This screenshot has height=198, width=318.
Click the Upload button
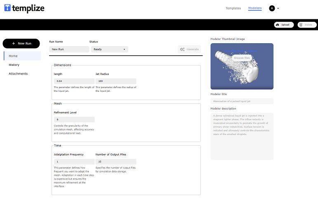coord(284,25)
